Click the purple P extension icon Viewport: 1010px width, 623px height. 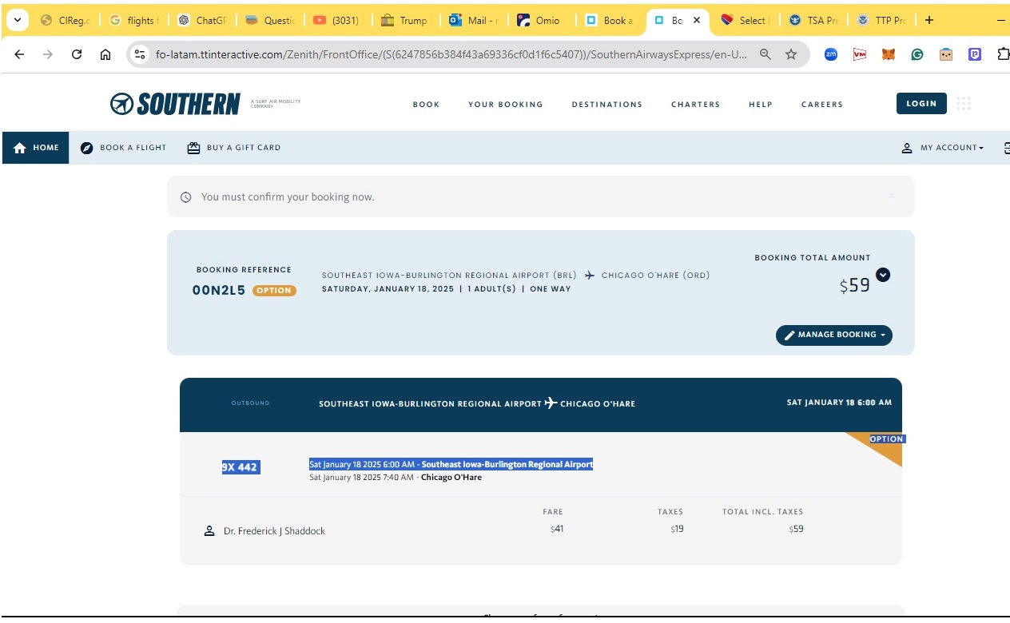[975, 54]
